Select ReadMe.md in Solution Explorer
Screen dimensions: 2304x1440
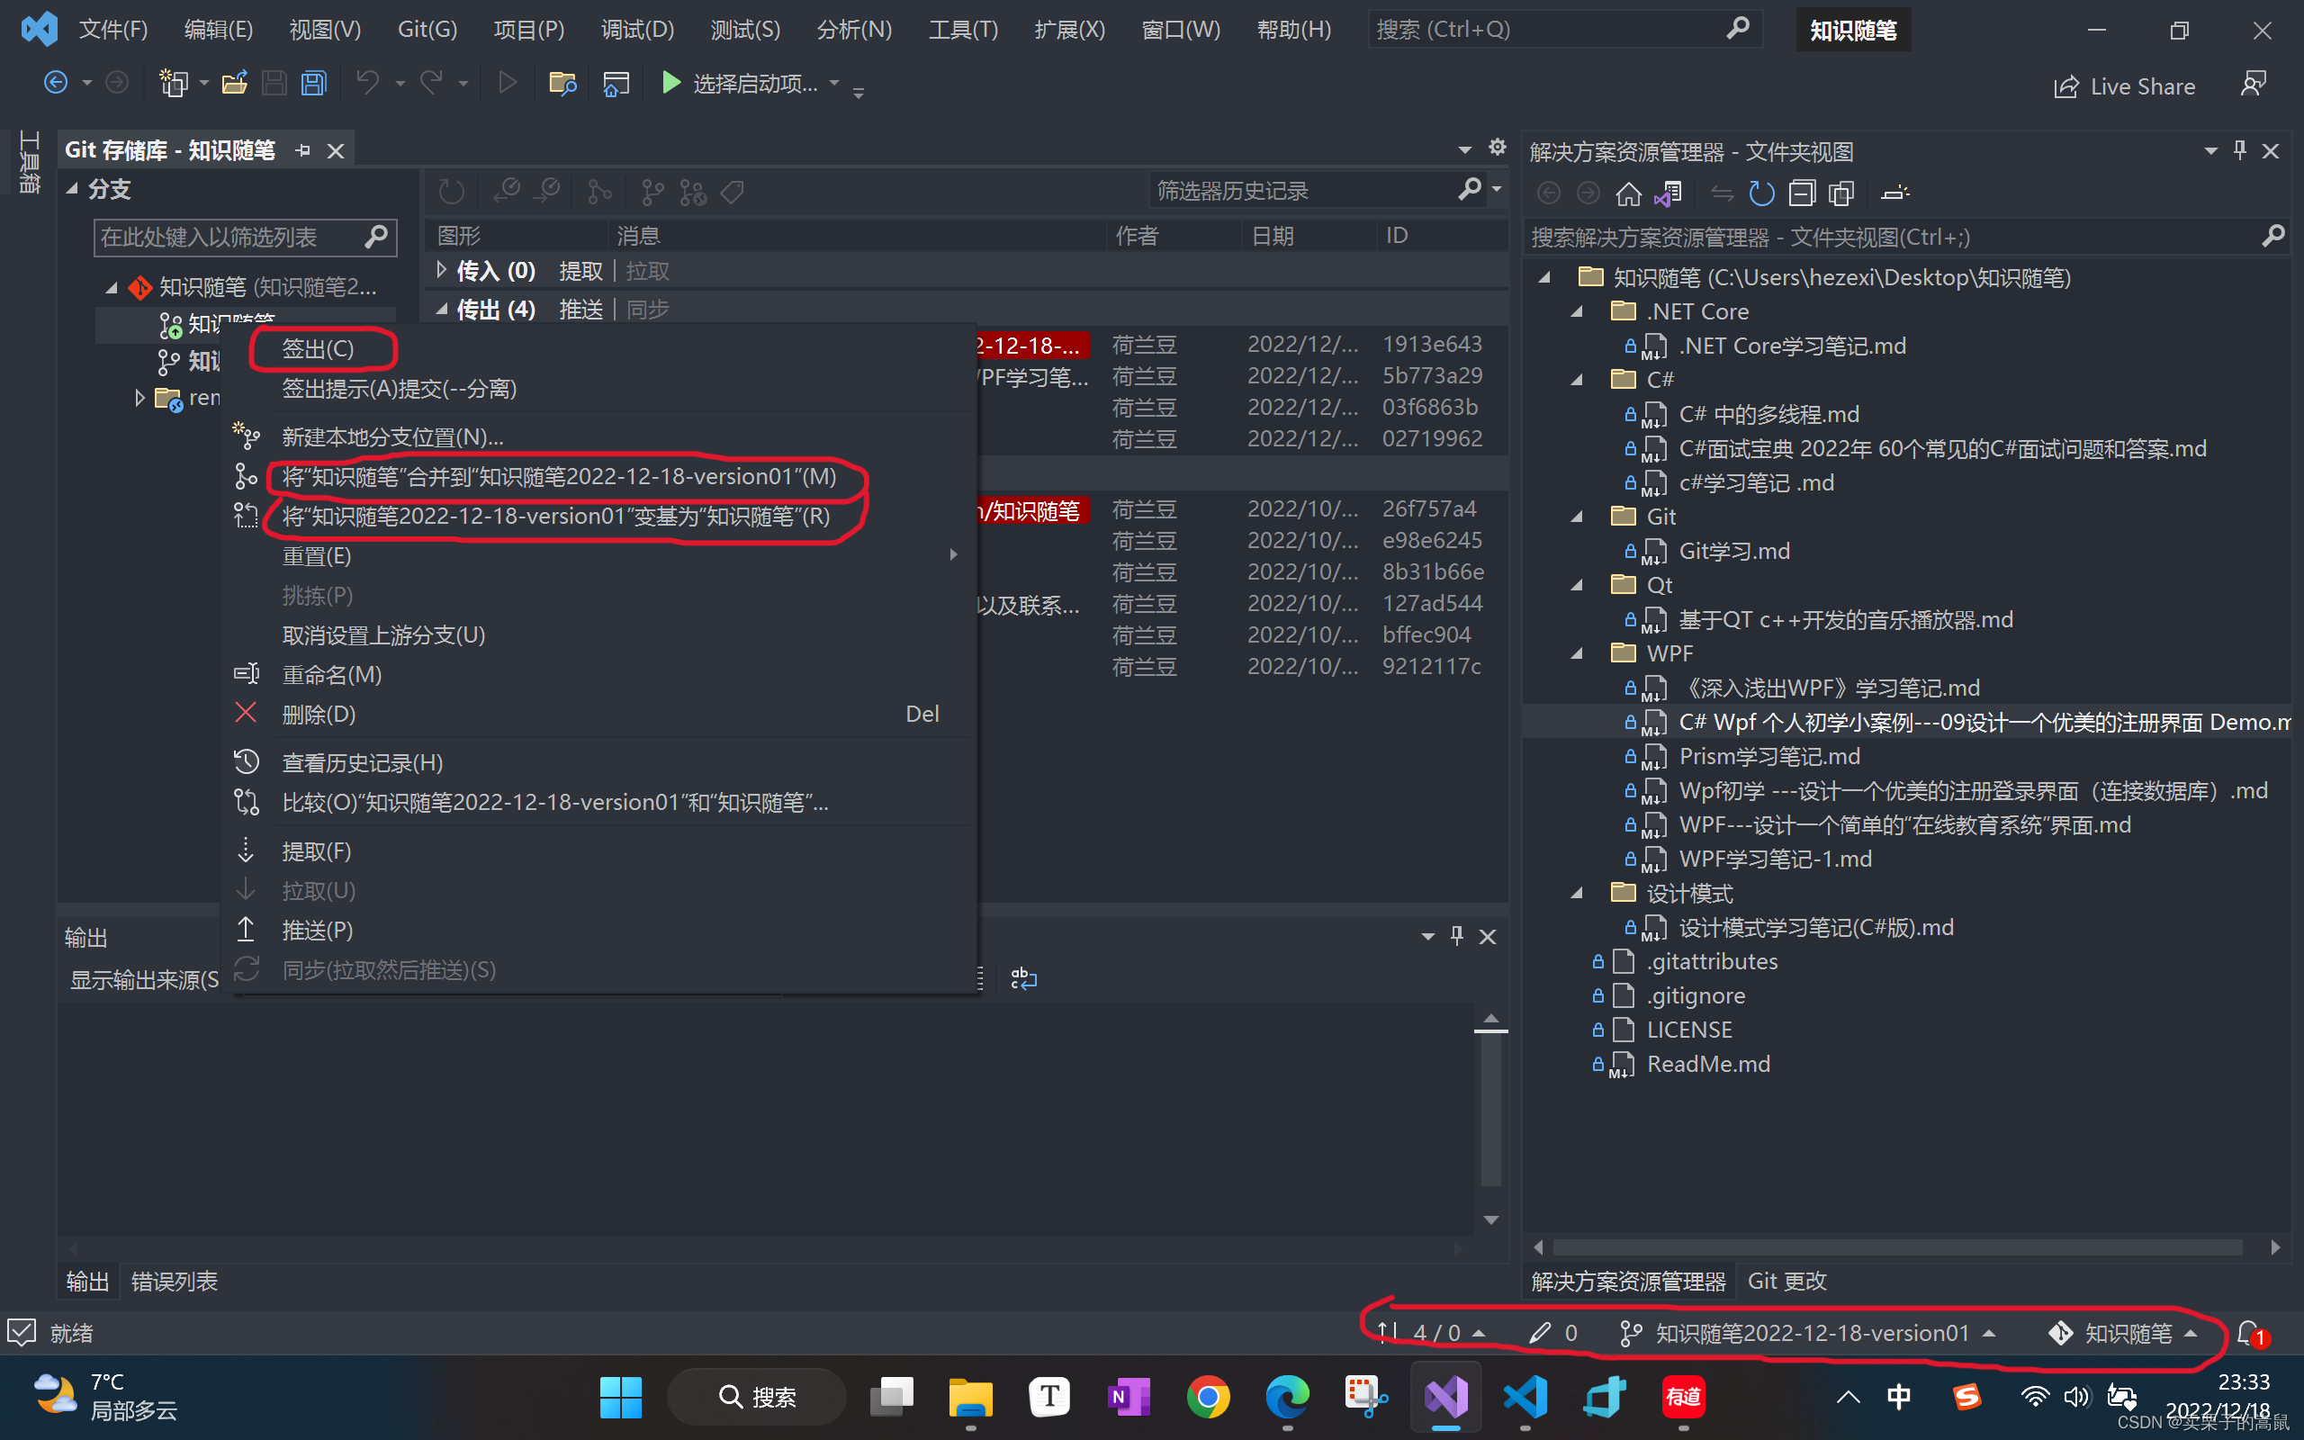[x=1708, y=1064]
